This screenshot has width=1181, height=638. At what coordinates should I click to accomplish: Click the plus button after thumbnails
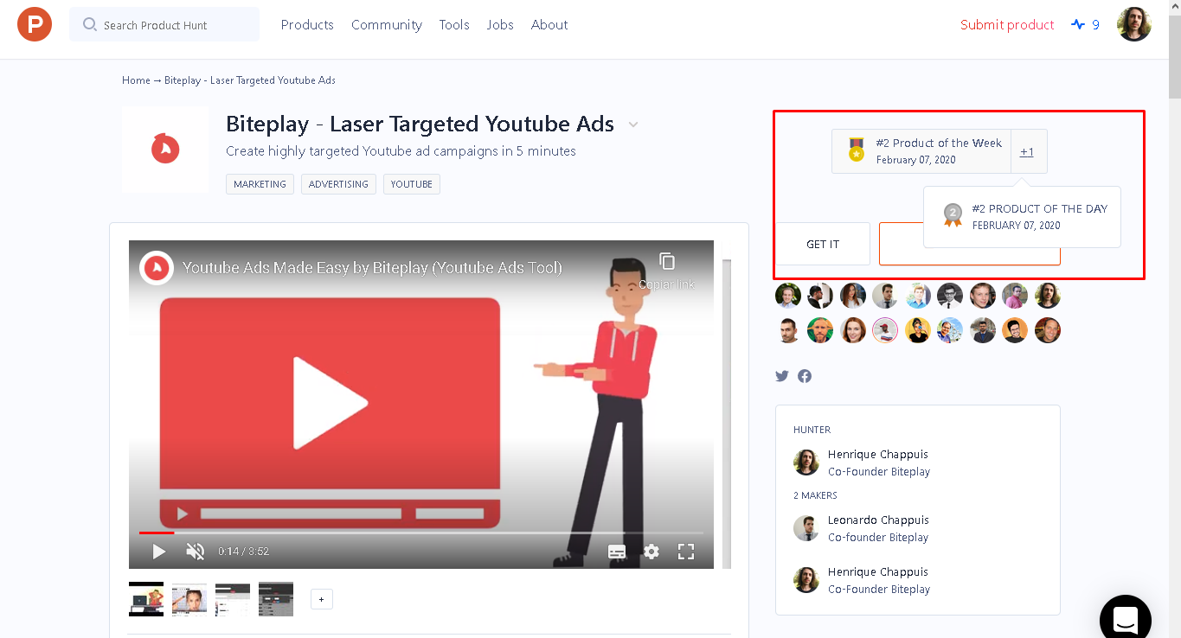coord(322,599)
